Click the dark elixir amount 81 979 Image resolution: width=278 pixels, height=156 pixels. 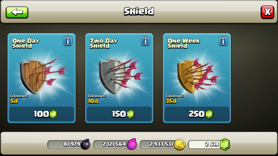click(72, 144)
